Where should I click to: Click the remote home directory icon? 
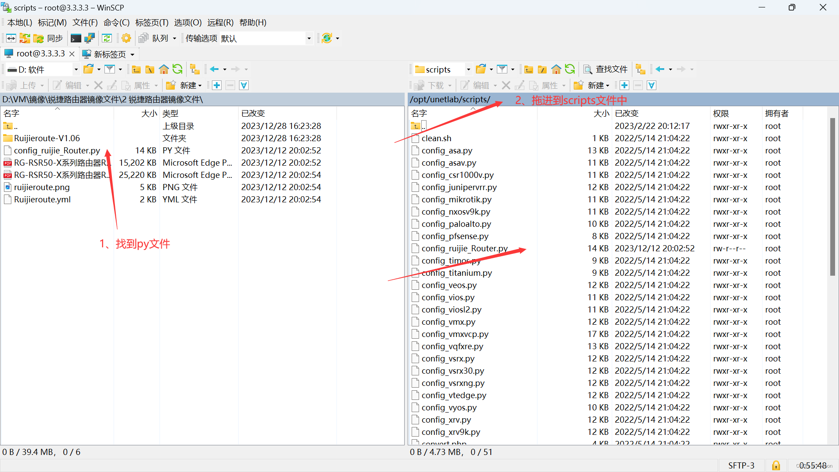[556, 69]
